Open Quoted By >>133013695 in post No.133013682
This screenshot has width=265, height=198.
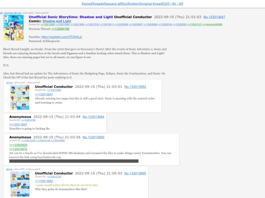(x=54, y=90)
